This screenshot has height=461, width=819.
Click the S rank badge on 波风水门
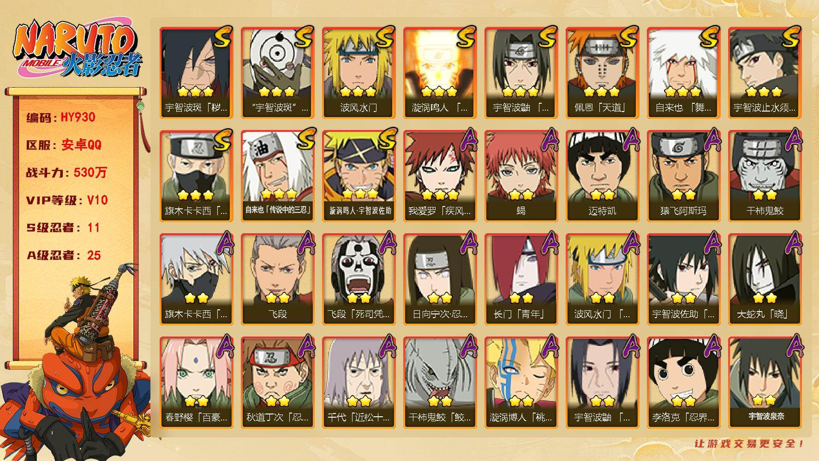pyautogui.click(x=385, y=36)
